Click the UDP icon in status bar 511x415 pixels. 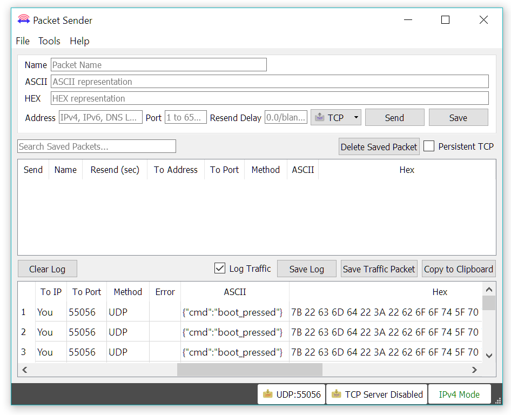pyautogui.click(x=268, y=394)
